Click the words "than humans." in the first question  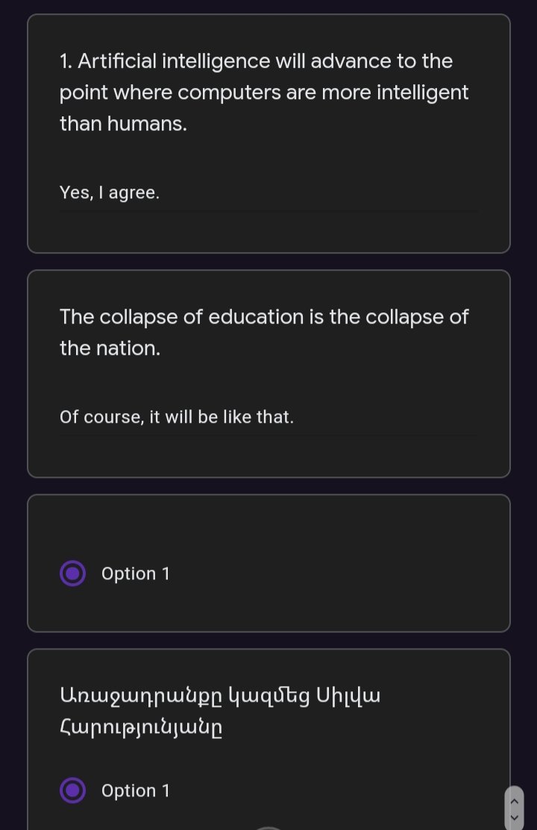(x=124, y=124)
